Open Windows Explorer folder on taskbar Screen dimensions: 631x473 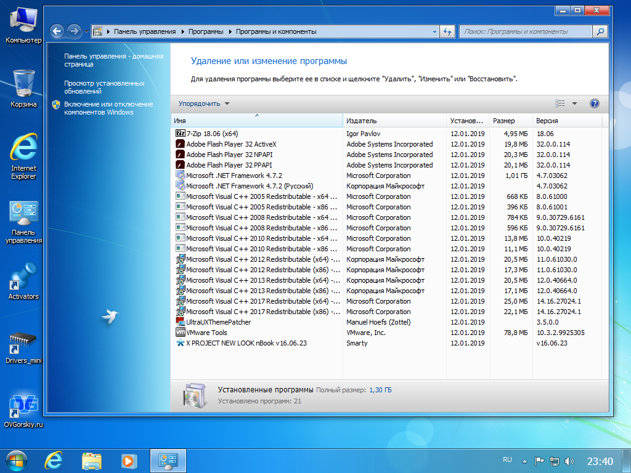click(91, 461)
